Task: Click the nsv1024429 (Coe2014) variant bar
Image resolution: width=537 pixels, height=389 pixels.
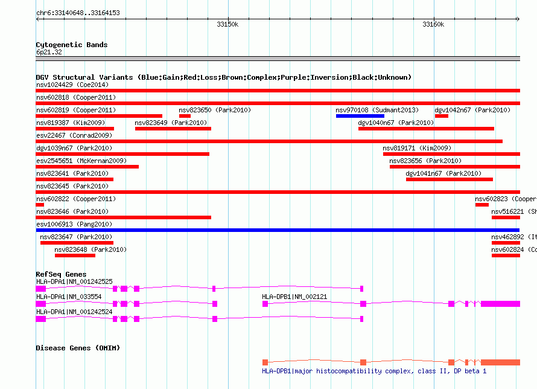Action: click(278, 91)
